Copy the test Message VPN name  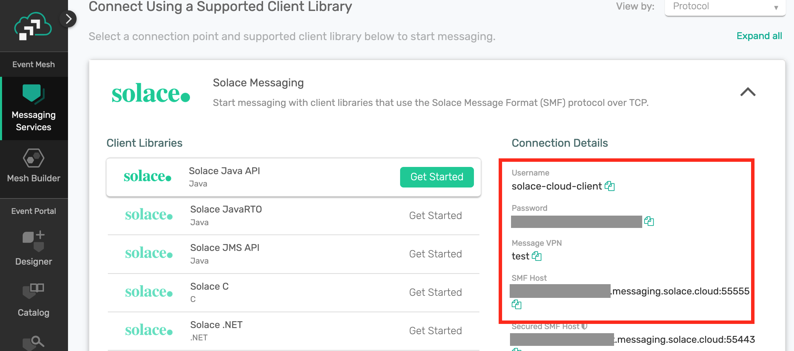[x=537, y=256]
